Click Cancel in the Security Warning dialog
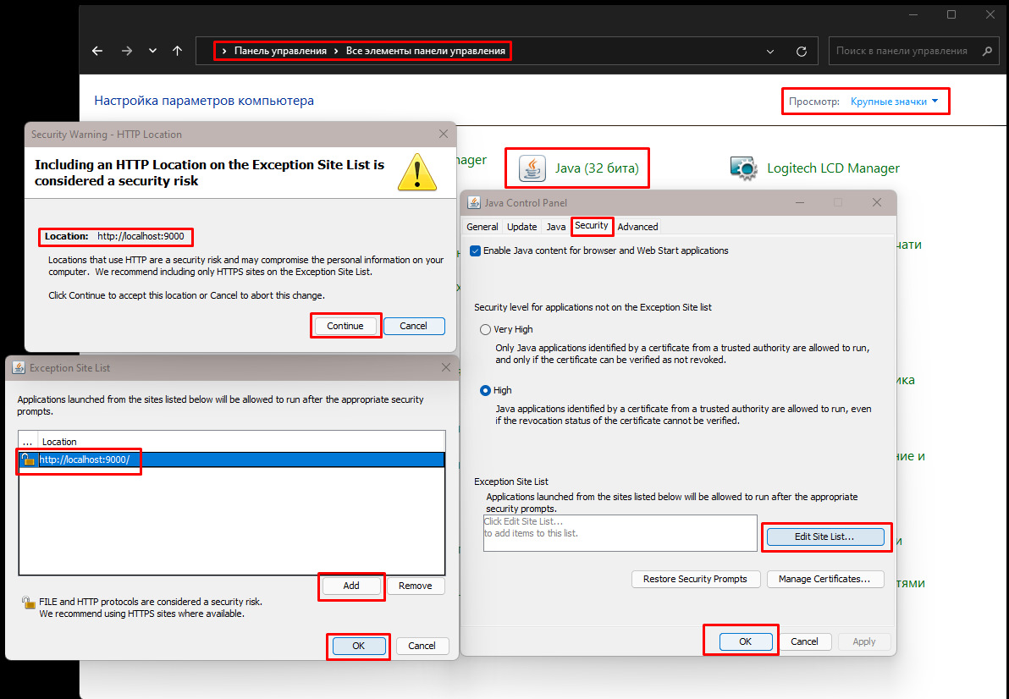Screen dimensions: 1009x699 (413, 326)
